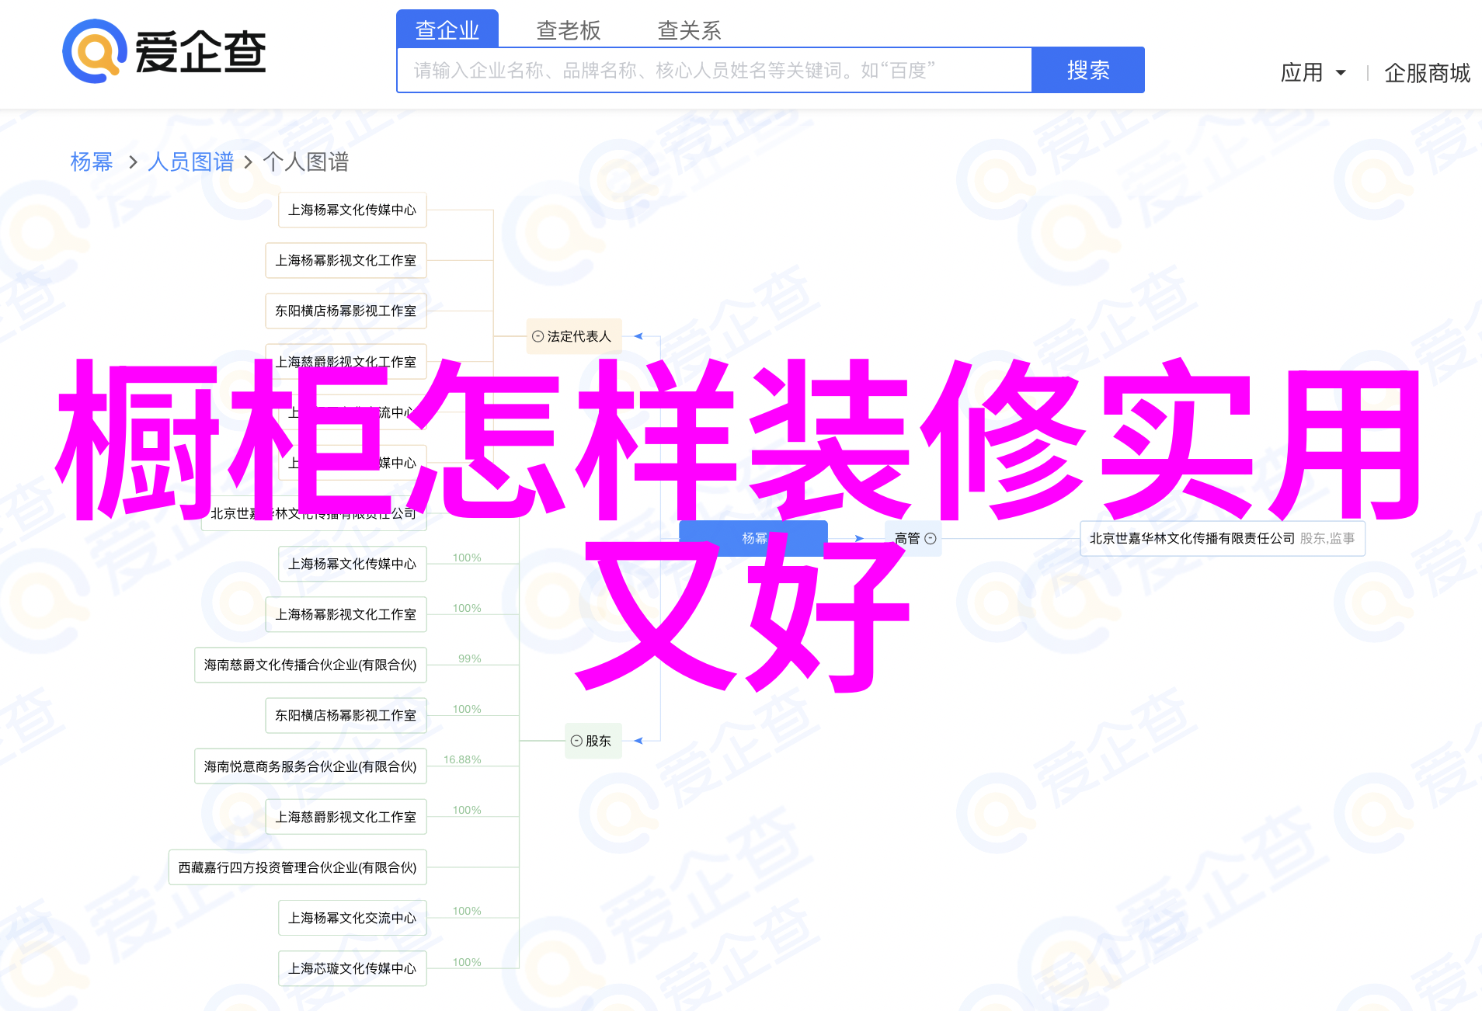This screenshot has height=1011, width=1482.
Task: Open 上海杨幂影视文化工作室 under 法定代表人 branch
Action: [x=346, y=260]
